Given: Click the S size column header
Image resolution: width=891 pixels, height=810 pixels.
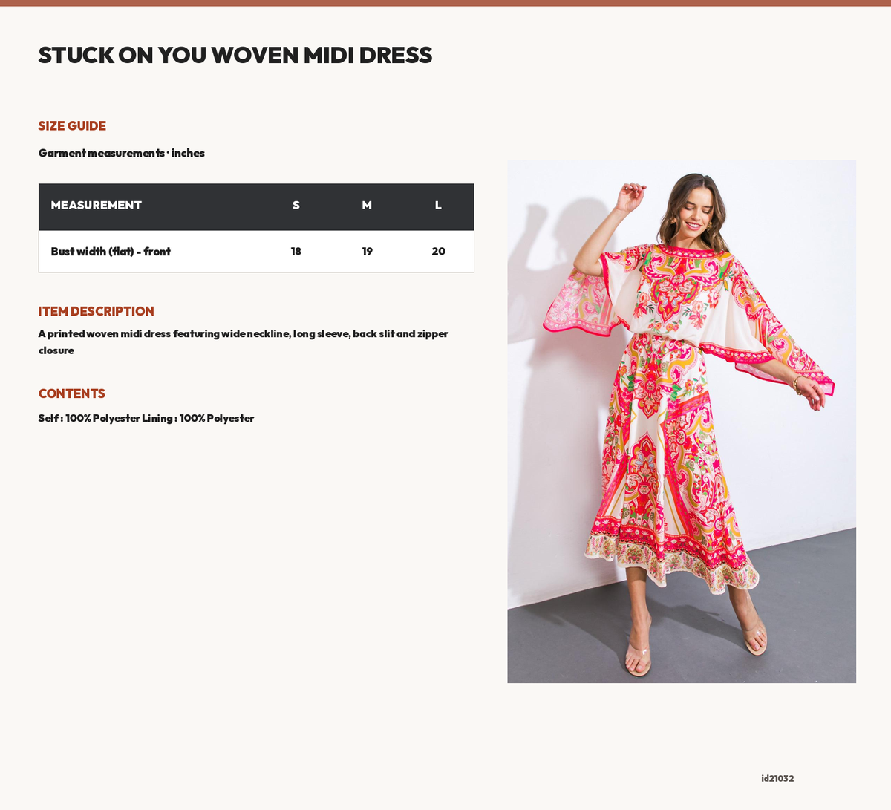Looking at the screenshot, I should [296, 205].
